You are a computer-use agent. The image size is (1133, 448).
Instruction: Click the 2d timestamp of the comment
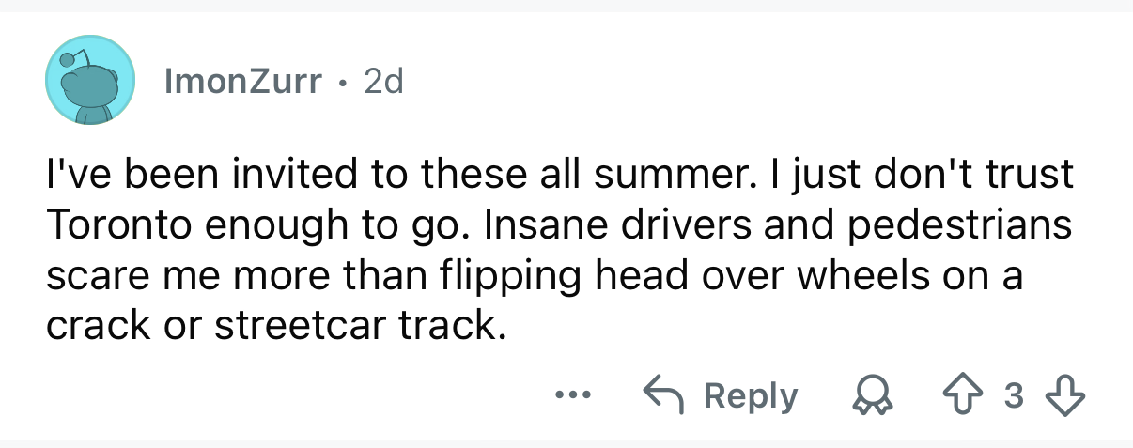[383, 84]
